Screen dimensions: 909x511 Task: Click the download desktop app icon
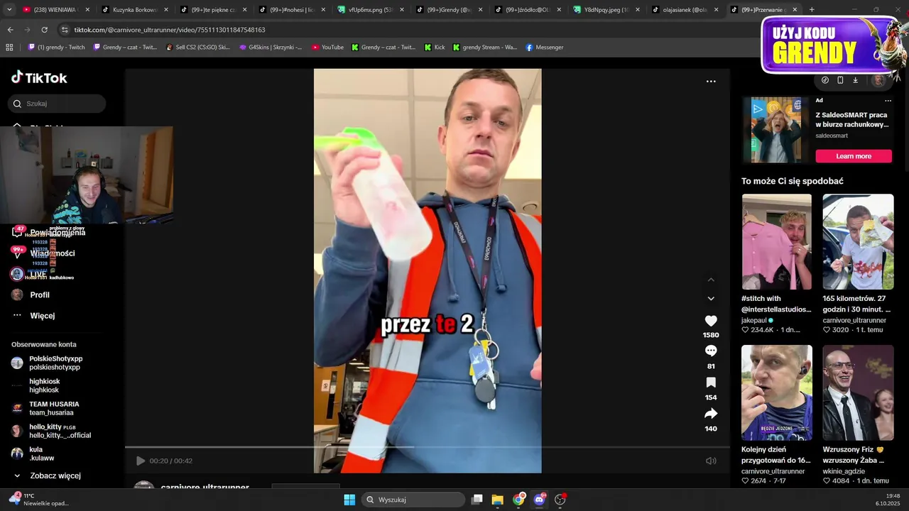[x=856, y=80]
